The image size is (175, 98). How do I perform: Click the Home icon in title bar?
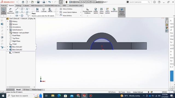tap(23, 2)
